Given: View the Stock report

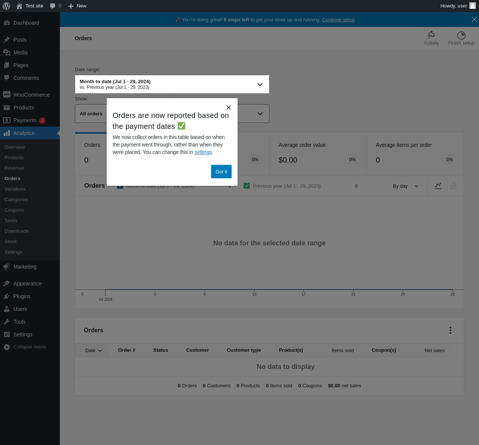Looking at the screenshot, I should pyautogui.click(x=10, y=242).
